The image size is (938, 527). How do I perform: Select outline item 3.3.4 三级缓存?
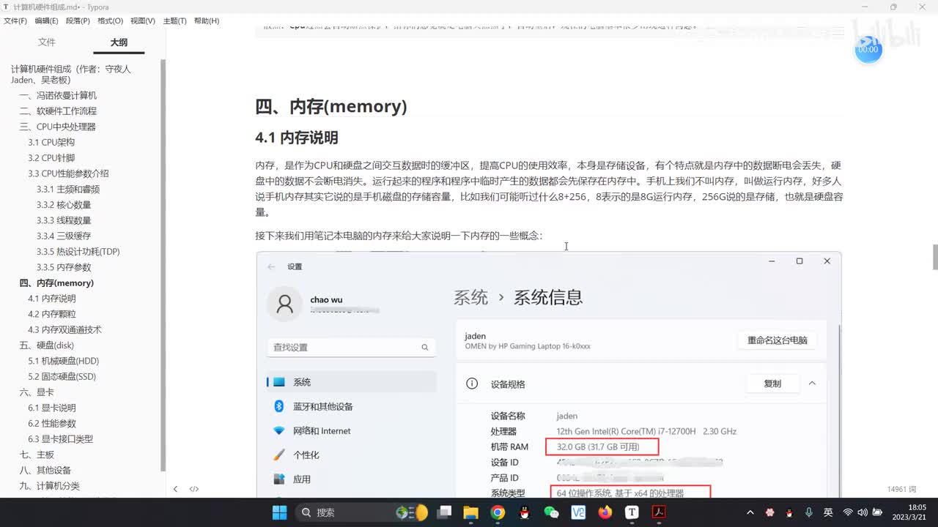[x=64, y=236]
